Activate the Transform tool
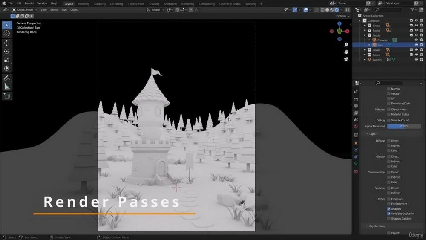This screenshot has width=426, height=240. click(x=7, y=68)
